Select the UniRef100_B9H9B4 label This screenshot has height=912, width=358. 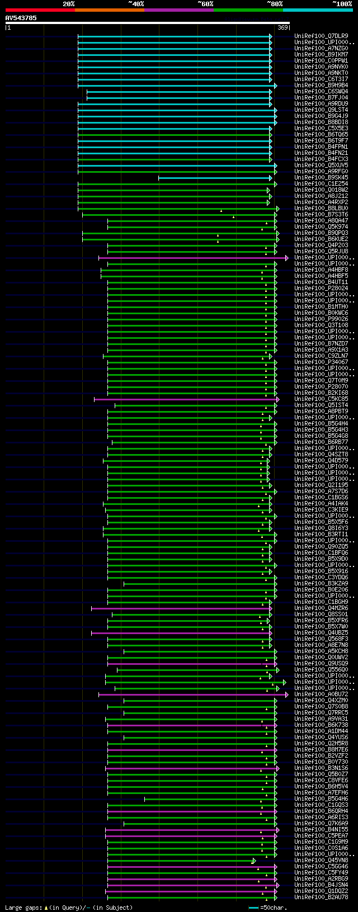[321, 86]
